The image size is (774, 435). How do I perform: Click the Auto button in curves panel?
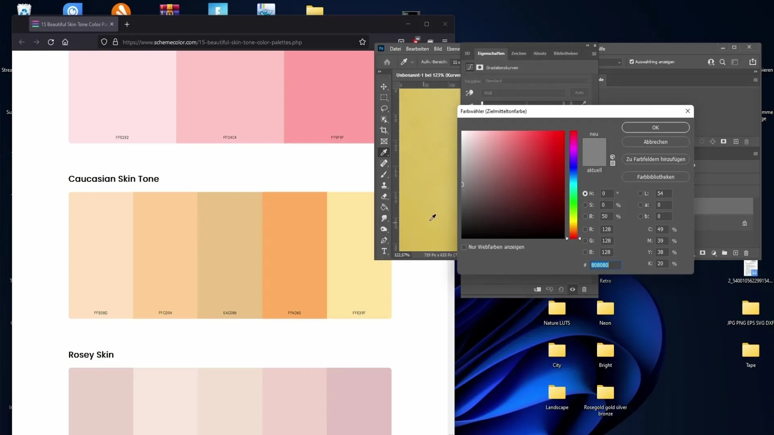coord(579,93)
